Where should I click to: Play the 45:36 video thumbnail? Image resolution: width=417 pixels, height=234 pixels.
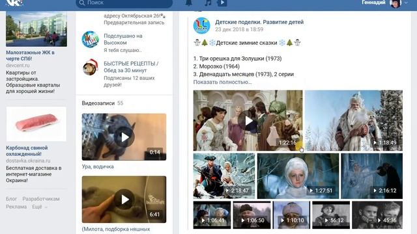coord(377,215)
